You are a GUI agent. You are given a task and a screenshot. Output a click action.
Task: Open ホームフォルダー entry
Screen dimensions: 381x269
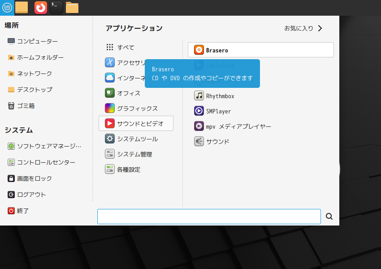(x=35, y=57)
